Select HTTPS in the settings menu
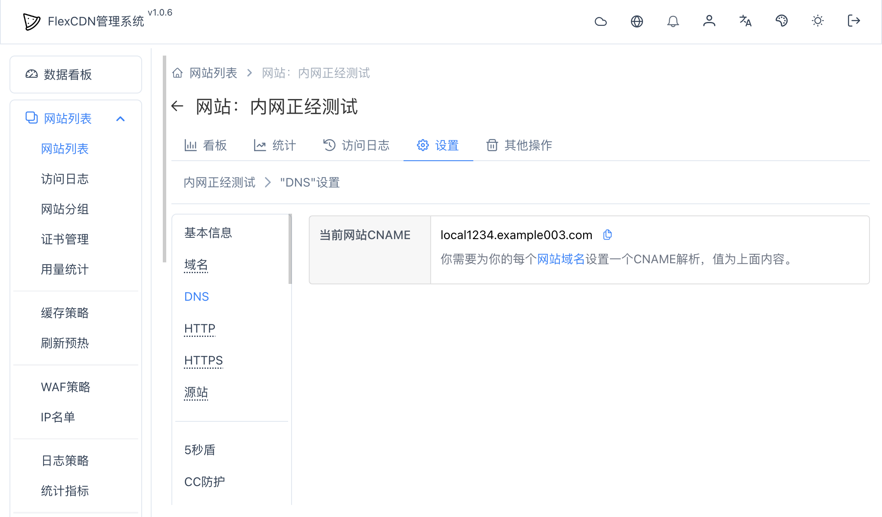The image size is (882, 517). click(x=203, y=360)
